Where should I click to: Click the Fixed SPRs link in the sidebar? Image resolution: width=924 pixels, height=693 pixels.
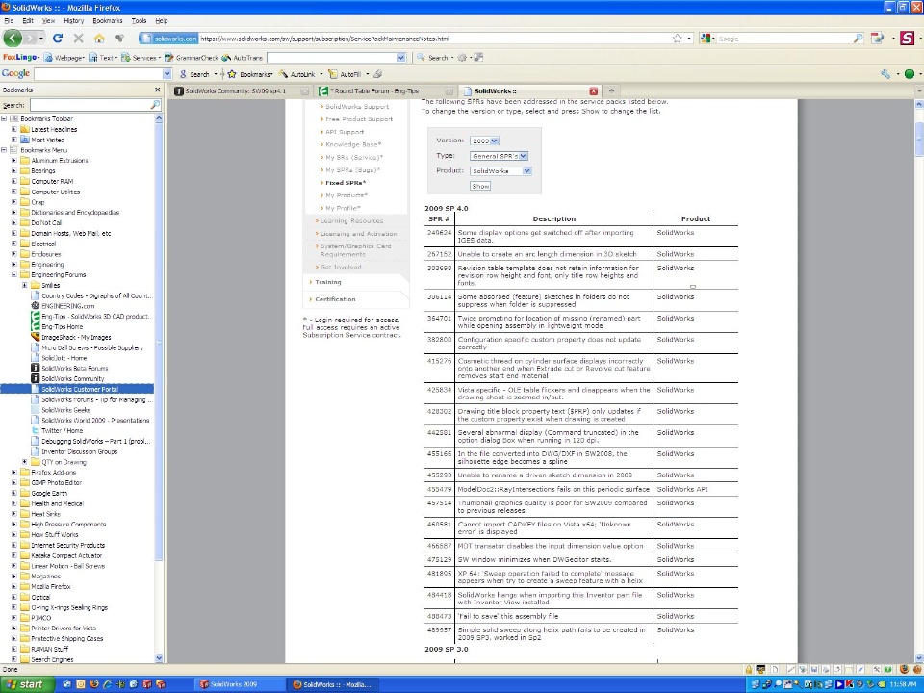click(x=346, y=183)
